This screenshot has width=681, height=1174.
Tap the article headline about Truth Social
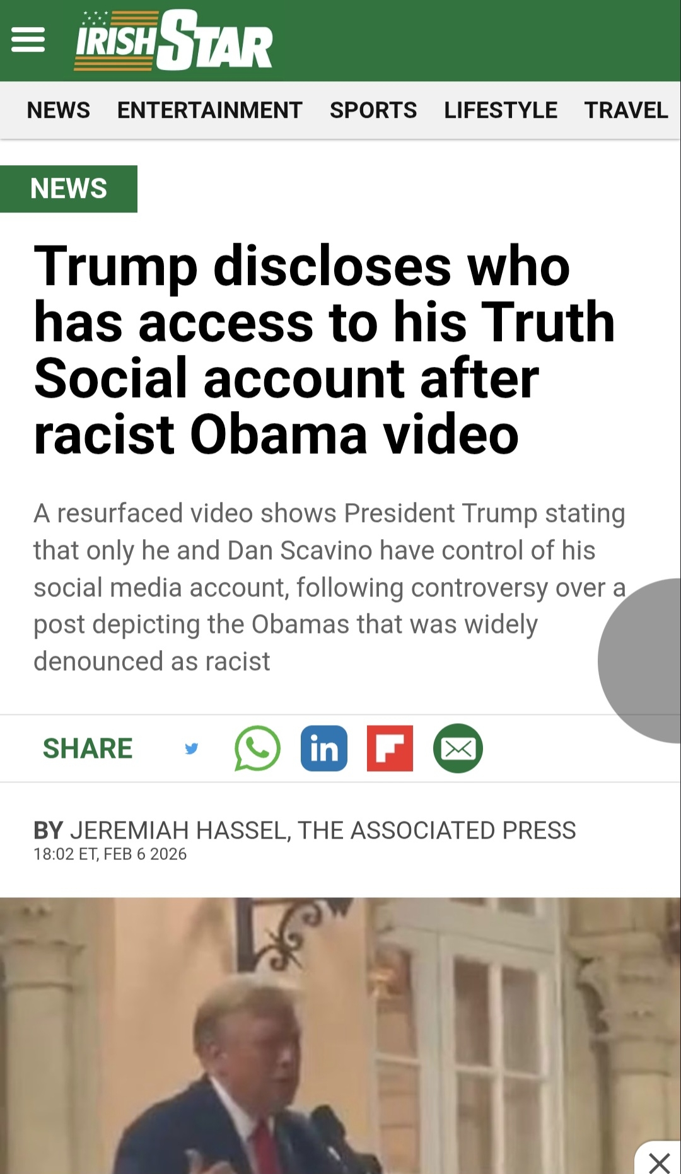(324, 350)
